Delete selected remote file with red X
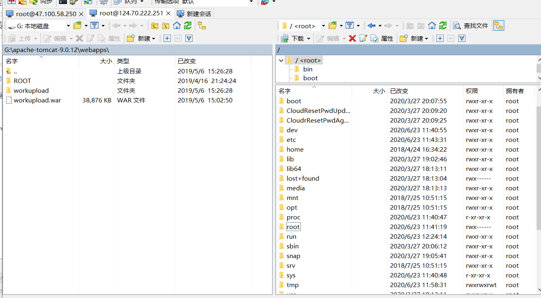Screen dimensions: 541x298 pyautogui.click(x=352, y=38)
